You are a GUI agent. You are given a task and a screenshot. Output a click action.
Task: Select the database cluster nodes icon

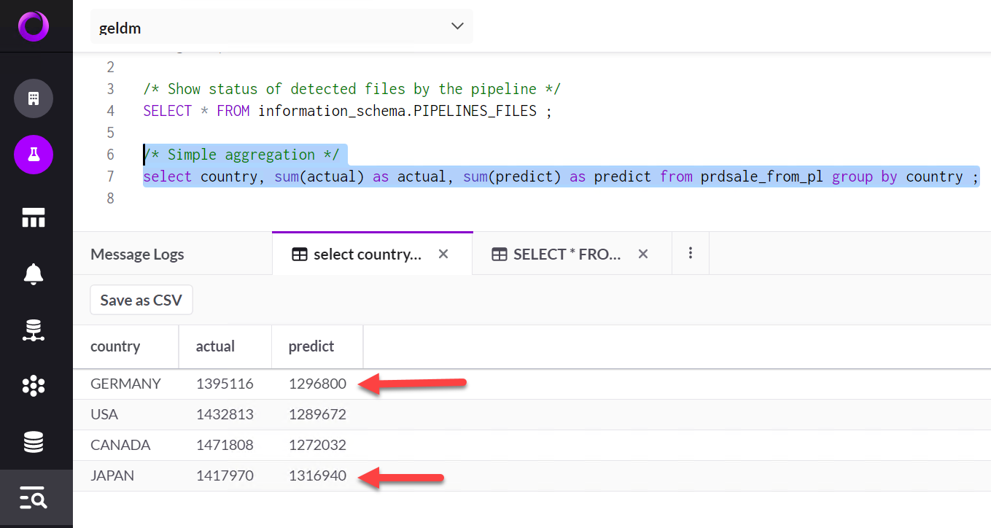coord(33,330)
